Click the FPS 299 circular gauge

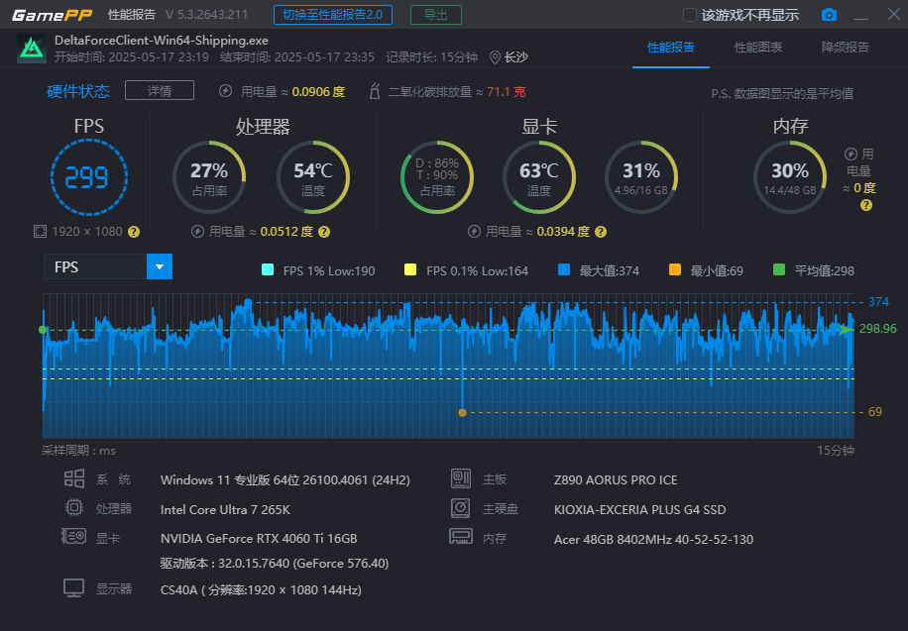pyautogui.click(x=88, y=177)
